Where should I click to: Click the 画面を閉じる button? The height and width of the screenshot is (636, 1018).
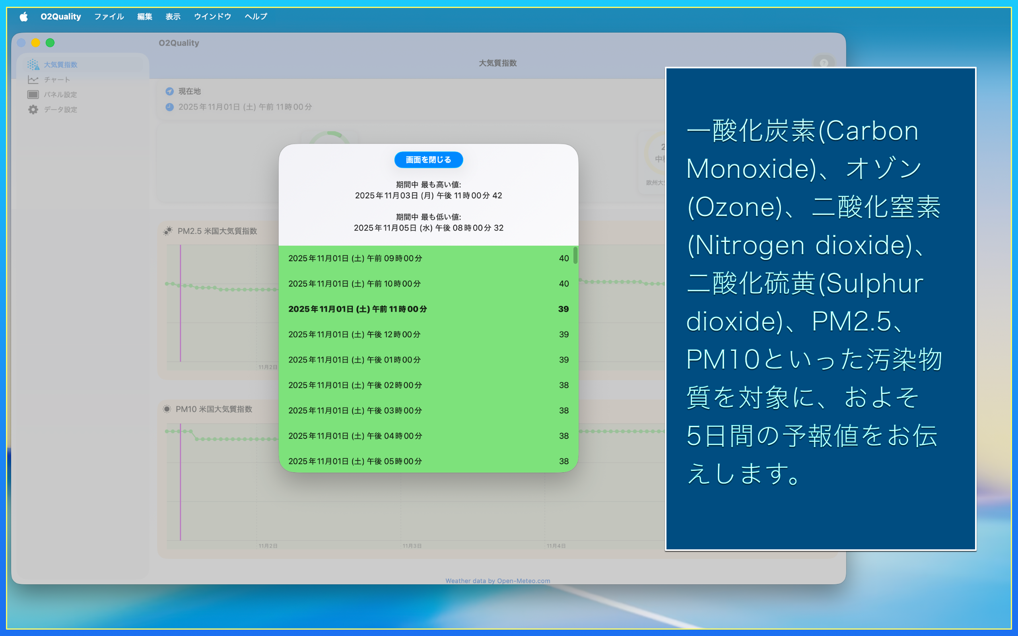click(x=429, y=160)
